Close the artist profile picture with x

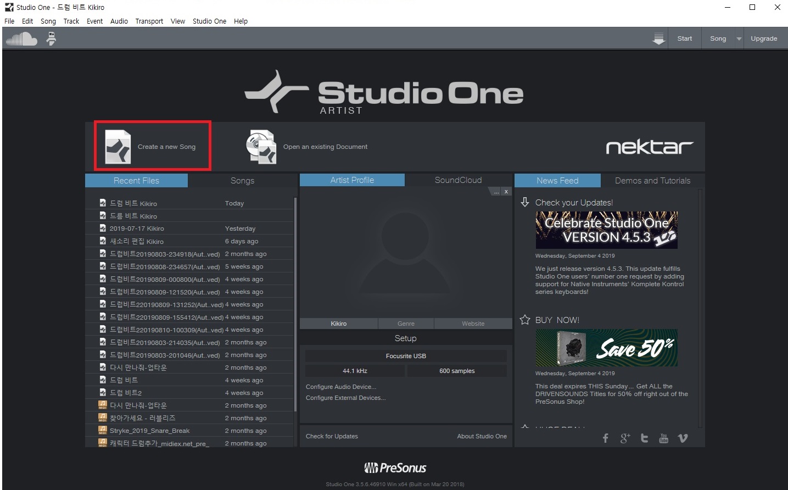[x=506, y=192]
